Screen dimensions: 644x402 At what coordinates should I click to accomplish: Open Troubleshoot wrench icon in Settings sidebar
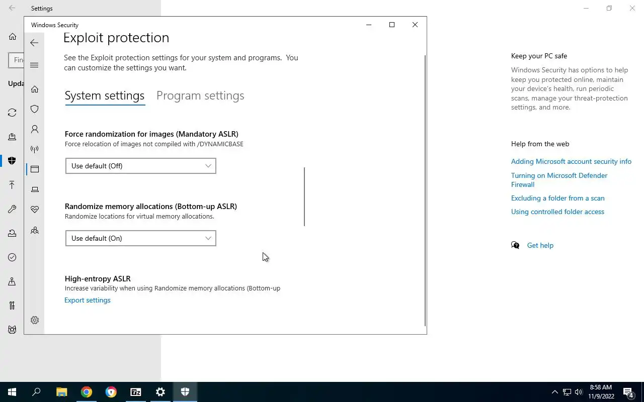pos(12,209)
